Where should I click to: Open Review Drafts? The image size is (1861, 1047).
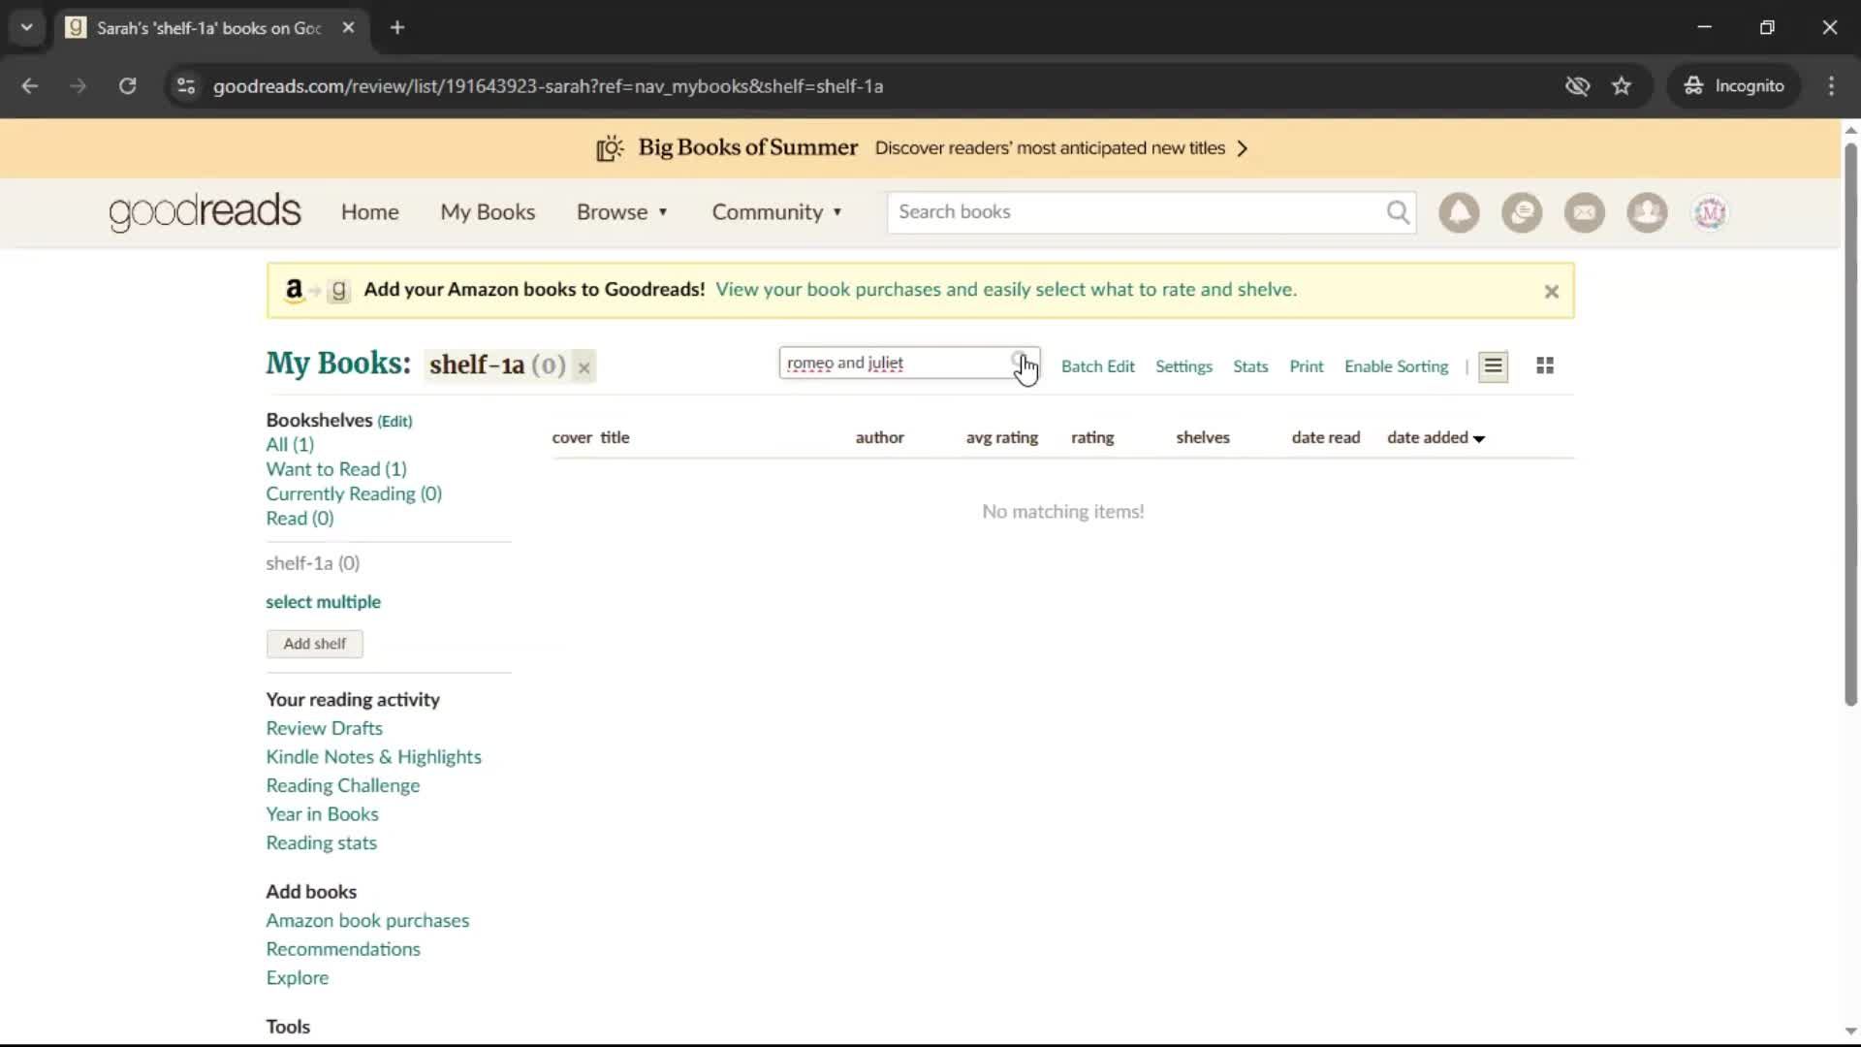pyautogui.click(x=324, y=728)
